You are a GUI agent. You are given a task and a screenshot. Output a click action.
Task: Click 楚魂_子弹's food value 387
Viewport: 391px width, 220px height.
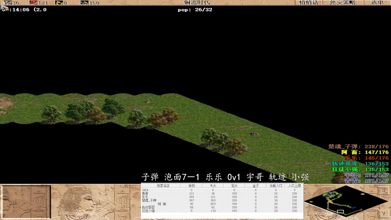[x=192, y=200]
